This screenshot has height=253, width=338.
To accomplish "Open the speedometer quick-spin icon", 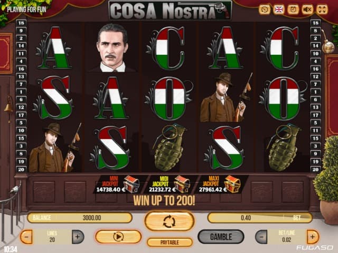I will coord(265,9).
